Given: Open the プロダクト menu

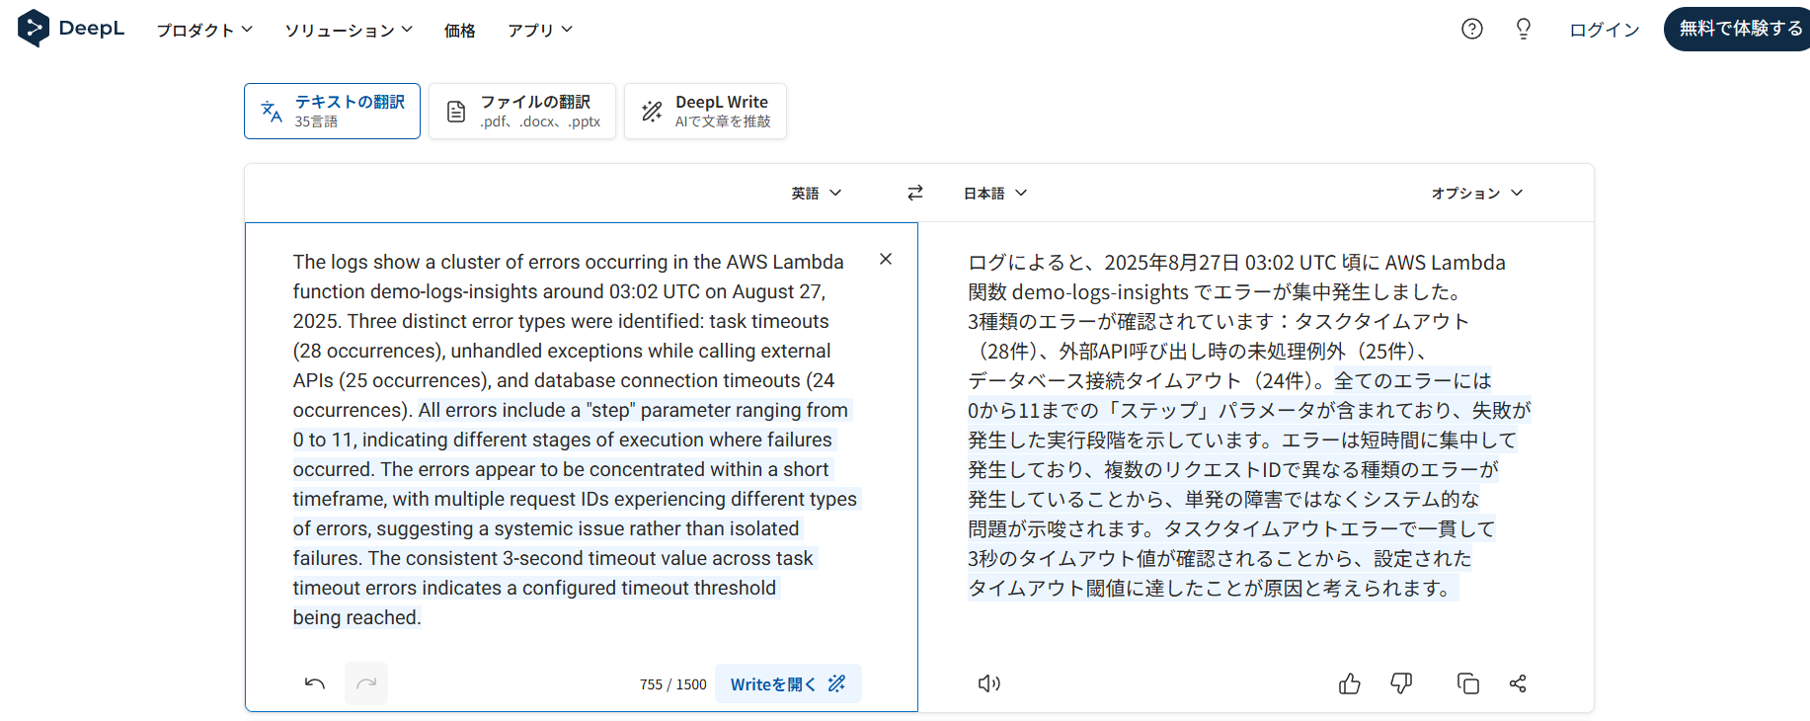Looking at the screenshot, I should click(x=204, y=30).
